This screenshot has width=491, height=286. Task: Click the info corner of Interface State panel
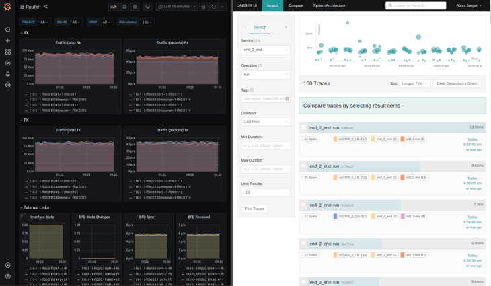tap(22, 215)
